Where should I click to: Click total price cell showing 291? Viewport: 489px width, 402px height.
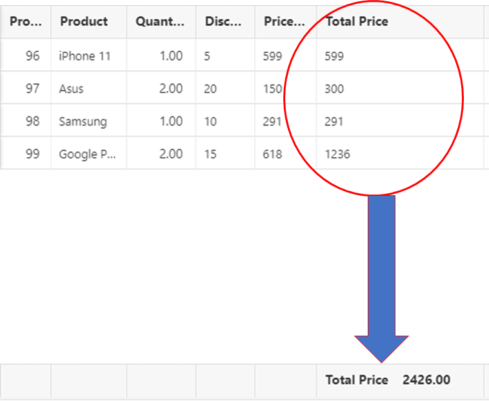[334, 122]
